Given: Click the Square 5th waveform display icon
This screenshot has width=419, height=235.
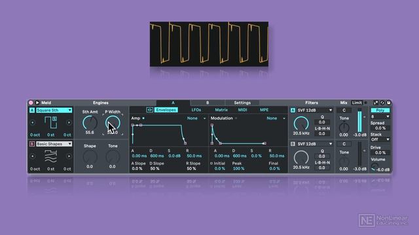Looking at the screenshot, I should click(51, 123).
